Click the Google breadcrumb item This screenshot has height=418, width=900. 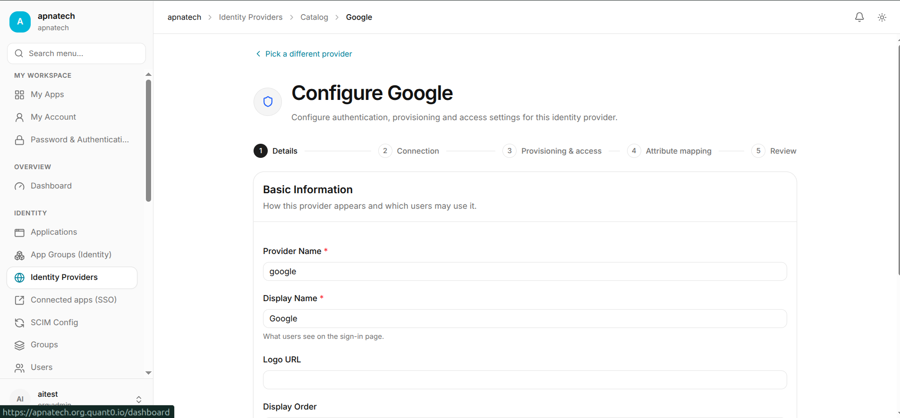coord(359,17)
